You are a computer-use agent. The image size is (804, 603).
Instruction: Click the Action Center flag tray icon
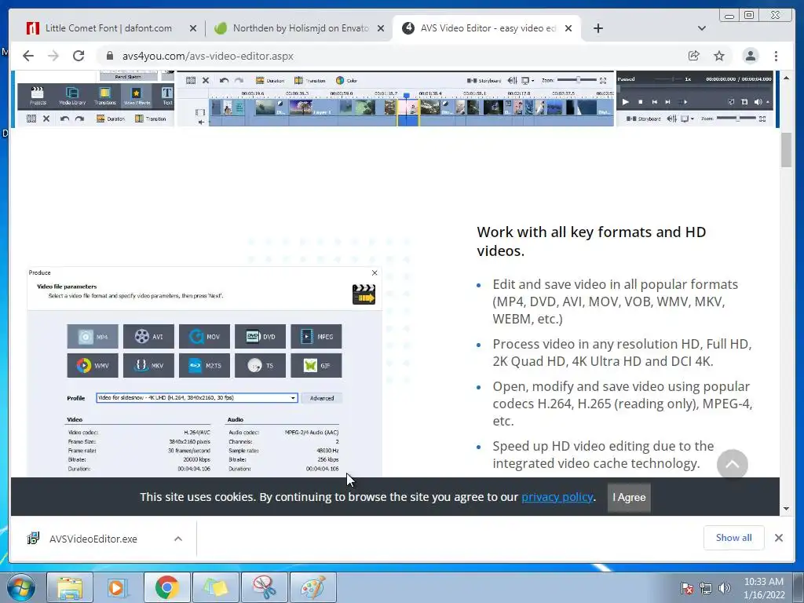click(x=686, y=588)
